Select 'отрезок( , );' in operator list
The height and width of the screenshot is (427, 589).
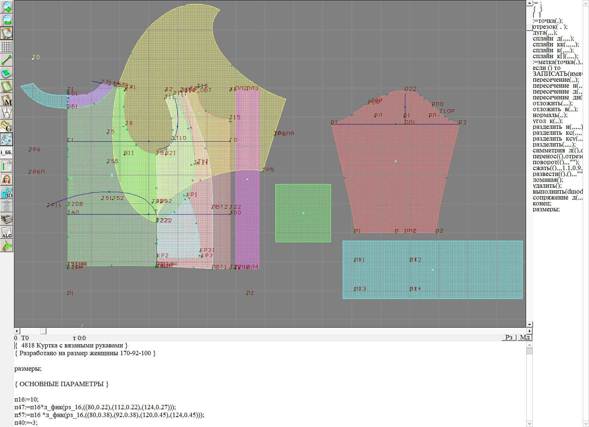tap(550, 27)
